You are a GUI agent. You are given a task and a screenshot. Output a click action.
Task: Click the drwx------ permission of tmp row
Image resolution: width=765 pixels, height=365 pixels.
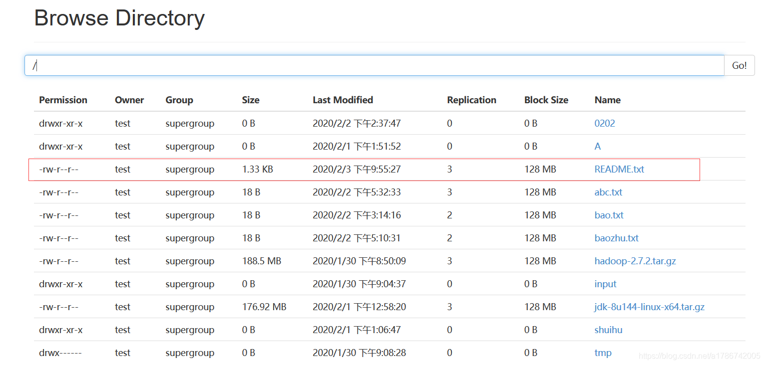pos(60,353)
